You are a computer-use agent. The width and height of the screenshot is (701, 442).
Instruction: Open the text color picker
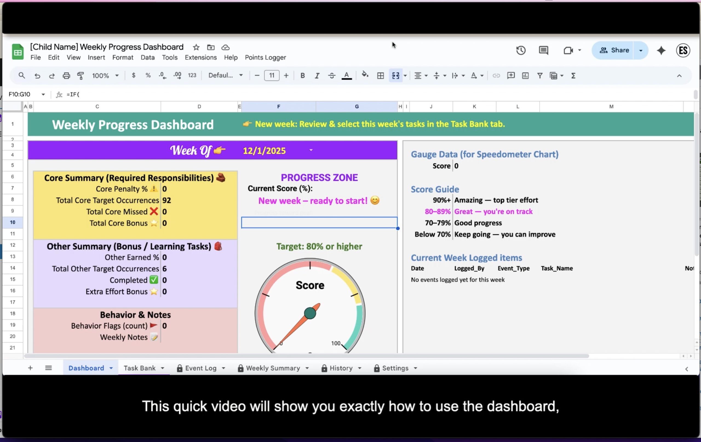[x=346, y=76]
